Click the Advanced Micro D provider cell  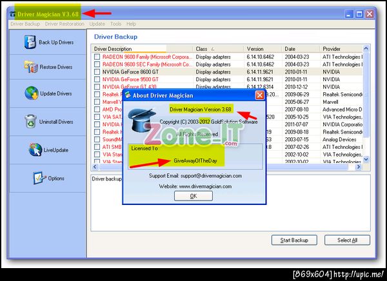(x=342, y=110)
